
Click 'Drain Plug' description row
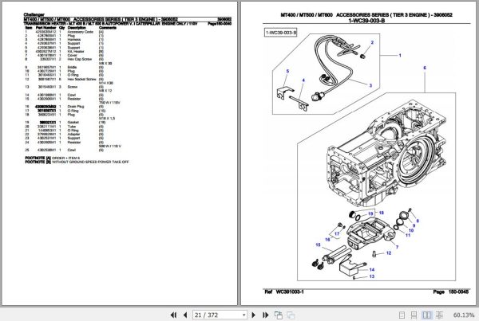pos(76,107)
